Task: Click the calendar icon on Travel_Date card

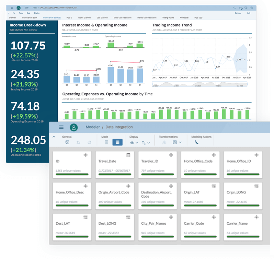Action: (x=128, y=155)
